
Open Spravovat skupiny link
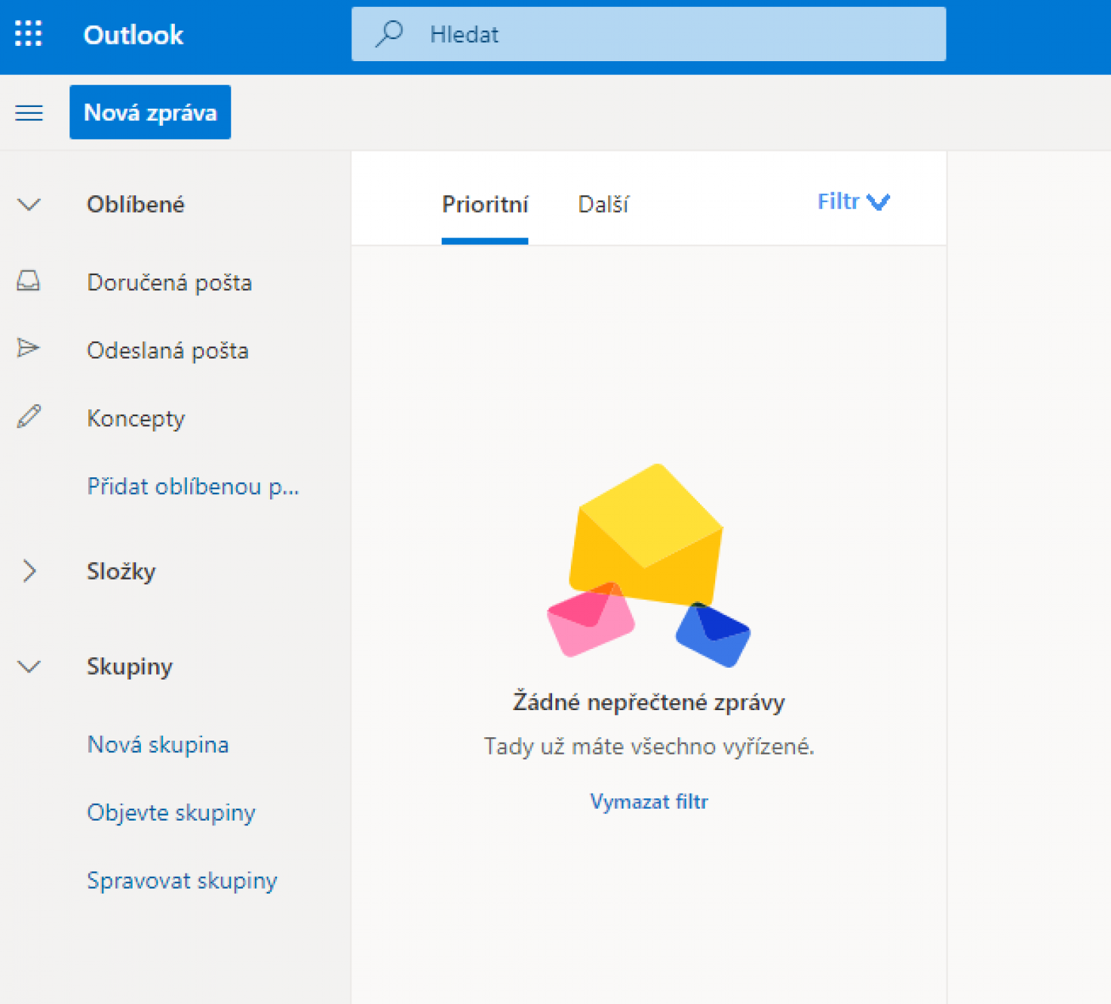182,880
